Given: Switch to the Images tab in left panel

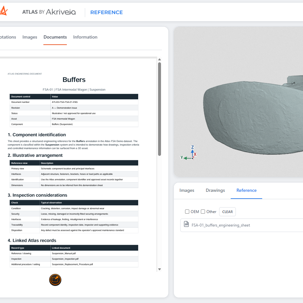Looking at the screenshot, I should (30, 37).
